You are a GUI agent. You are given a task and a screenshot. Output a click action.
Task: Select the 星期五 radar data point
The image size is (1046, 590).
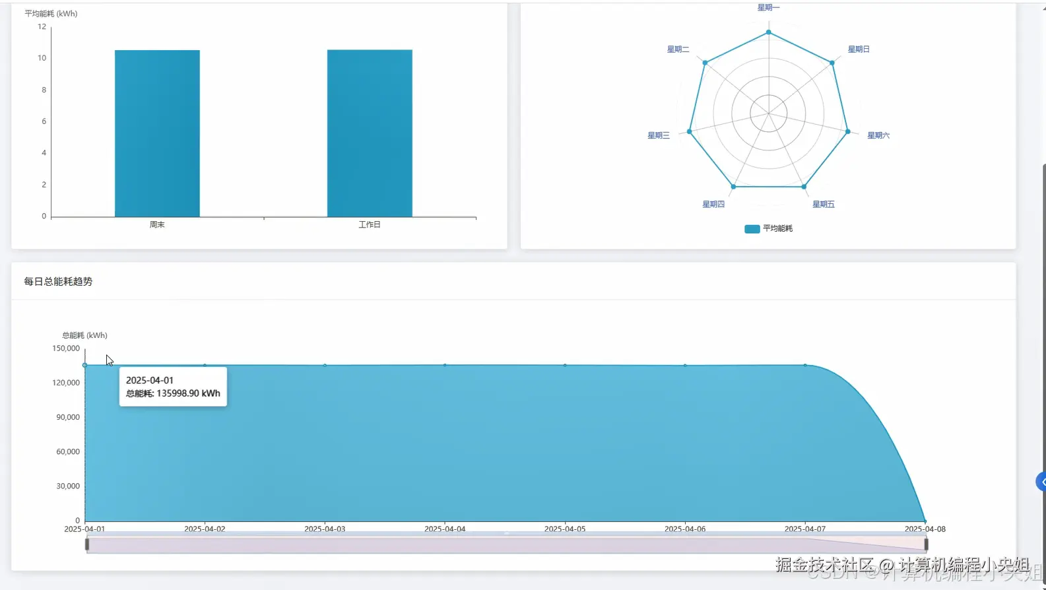point(804,187)
